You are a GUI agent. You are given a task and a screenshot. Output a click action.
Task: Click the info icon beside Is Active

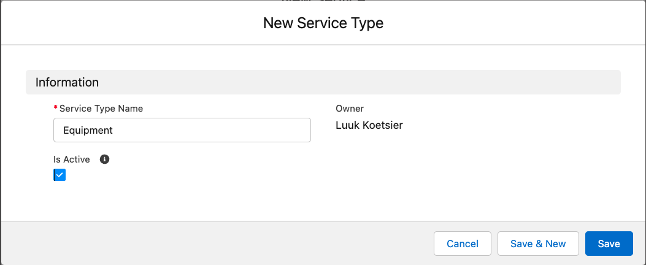[x=104, y=159]
